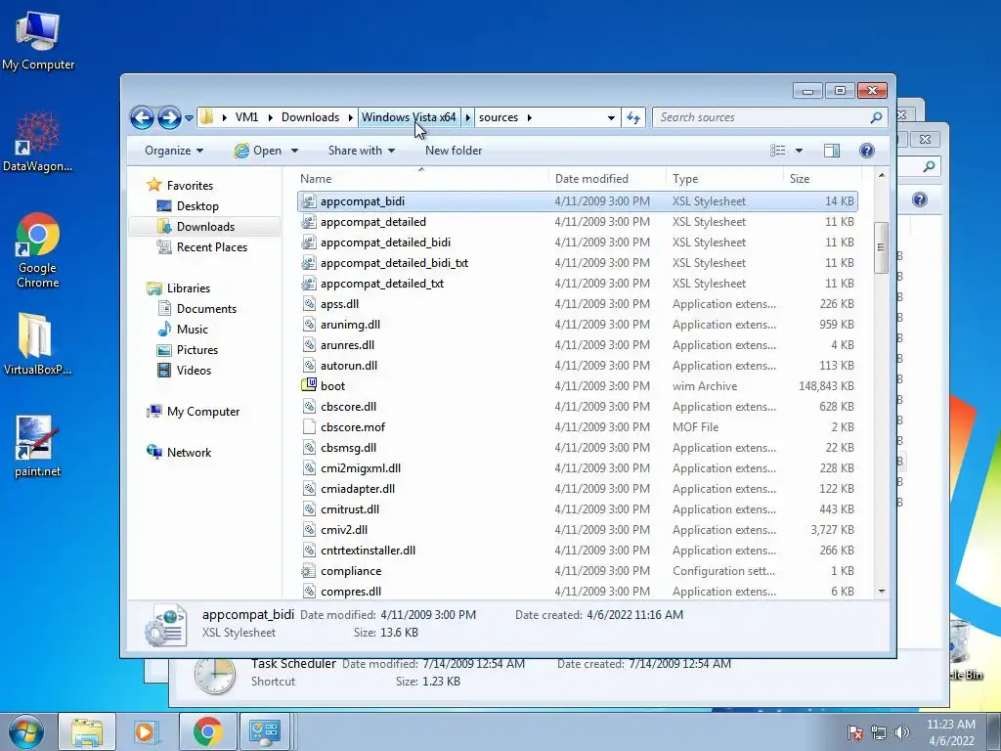This screenshot has height=751, width=1001.
Task: Select the apss.dll file icon
Action: (x=309, y=304)
